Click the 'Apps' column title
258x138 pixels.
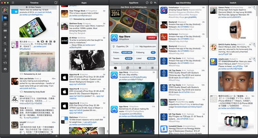tap(84, 3)
